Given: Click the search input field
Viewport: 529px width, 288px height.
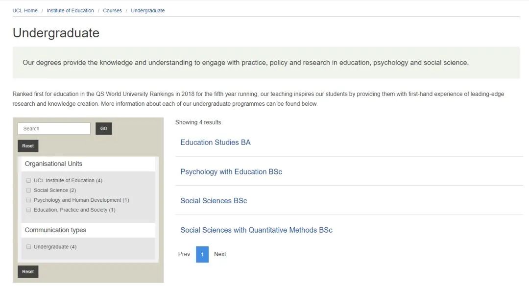Looking at the screenshot, I should tap(54, 129).
